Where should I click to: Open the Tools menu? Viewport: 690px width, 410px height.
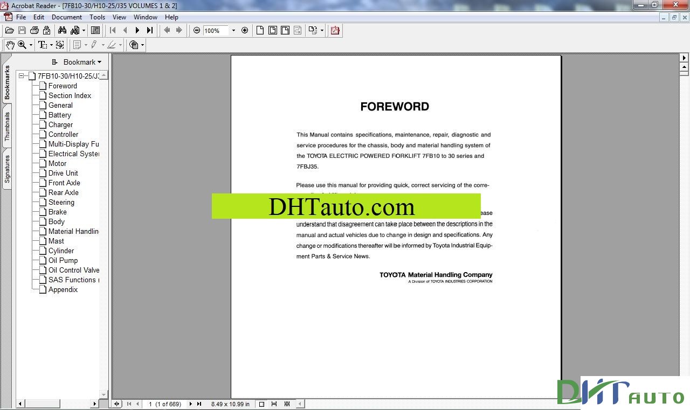pyautogui.click(x=98, y=17)
